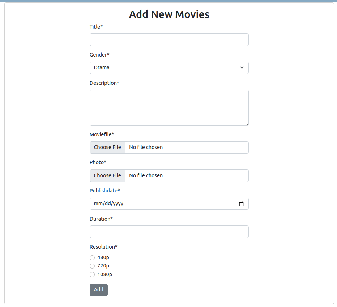337x307 pixels.
Task: Focus the Duration input field
Action: pyautogui.click(x=169, y=232)
